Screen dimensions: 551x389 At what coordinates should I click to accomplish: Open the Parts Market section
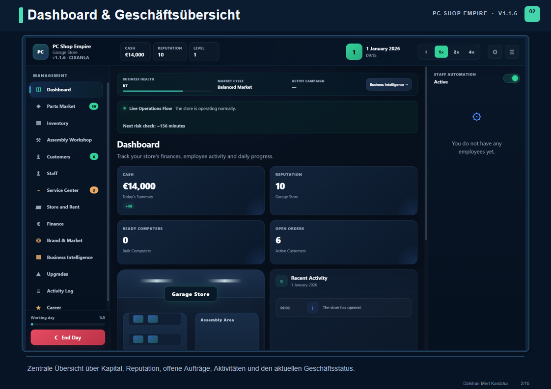[66, 106]
